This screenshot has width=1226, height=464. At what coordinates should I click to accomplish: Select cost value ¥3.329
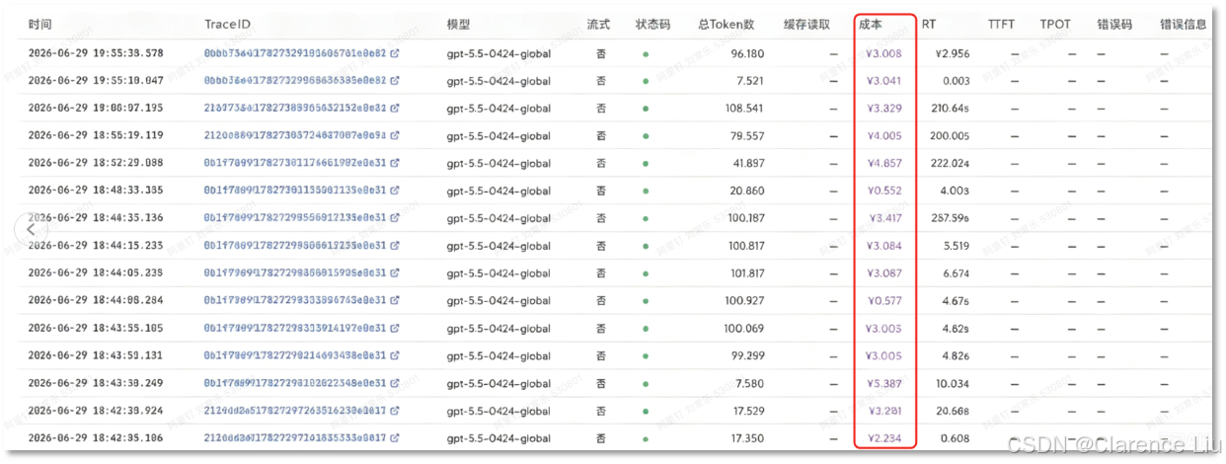click(x=883, y=109)
